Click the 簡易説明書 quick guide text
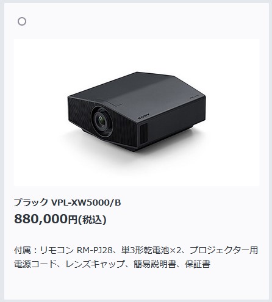The width and height of the screenshot is (272, 302). click(x=155, y=264)
